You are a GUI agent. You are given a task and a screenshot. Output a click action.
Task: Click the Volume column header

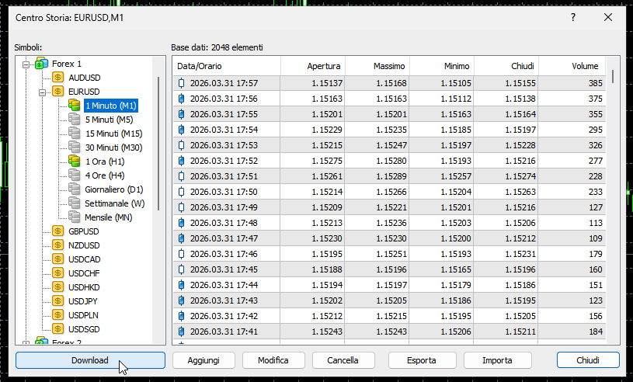point(572,66)
